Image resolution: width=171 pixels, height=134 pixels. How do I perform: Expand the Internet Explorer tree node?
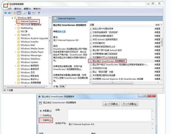click(15, 21)
